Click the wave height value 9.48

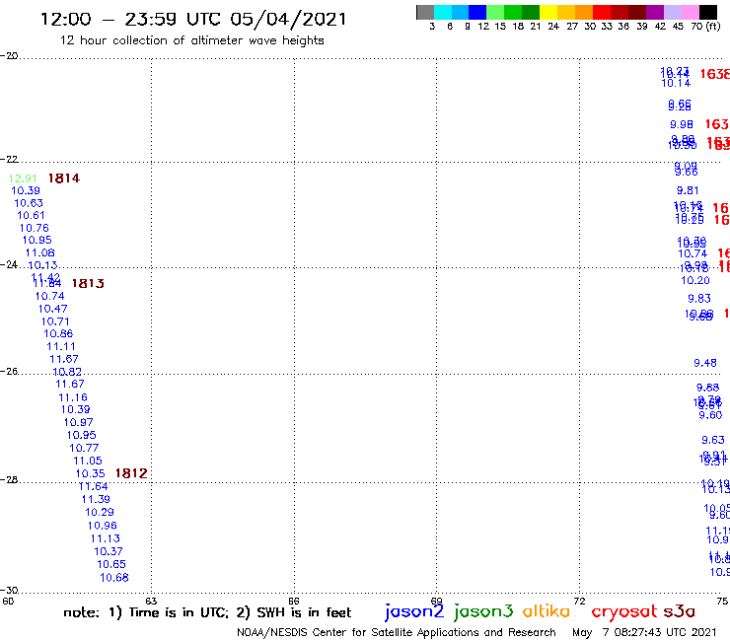(705, 363)
